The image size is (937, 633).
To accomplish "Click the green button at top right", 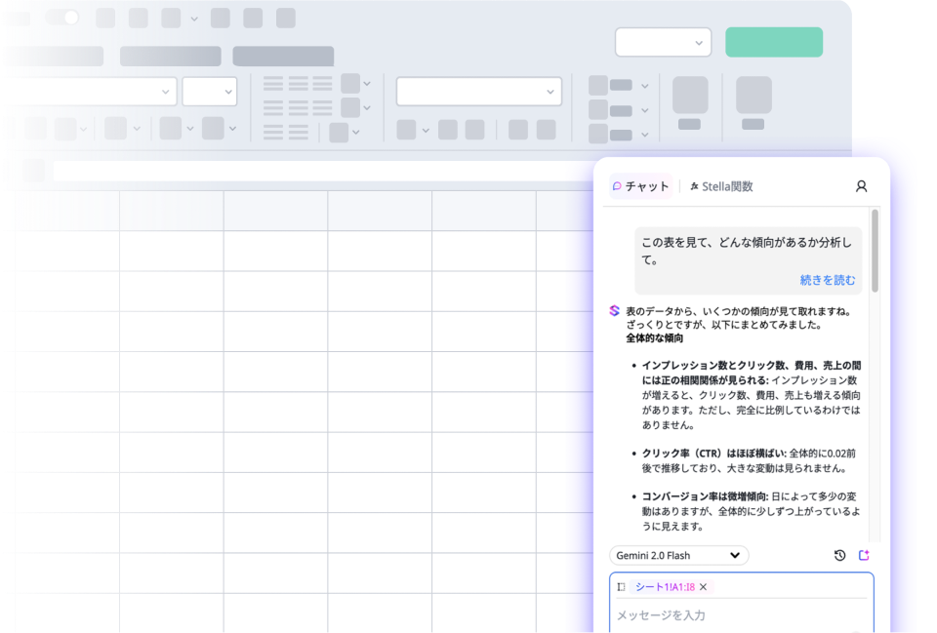I will pyautogui.click(x=774, y=42).
